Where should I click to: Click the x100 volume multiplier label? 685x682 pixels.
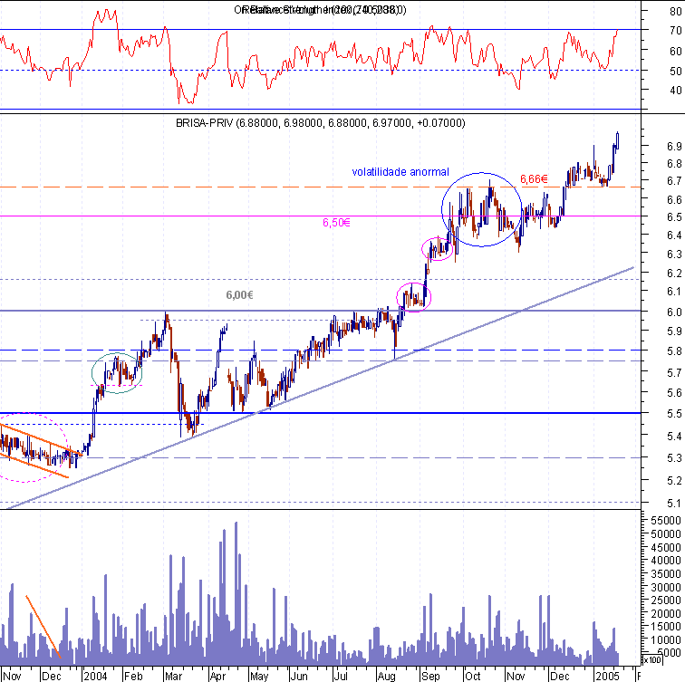pos(651,659)
